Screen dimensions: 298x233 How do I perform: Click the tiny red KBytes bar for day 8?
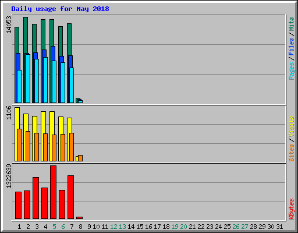tap(80, 218)
